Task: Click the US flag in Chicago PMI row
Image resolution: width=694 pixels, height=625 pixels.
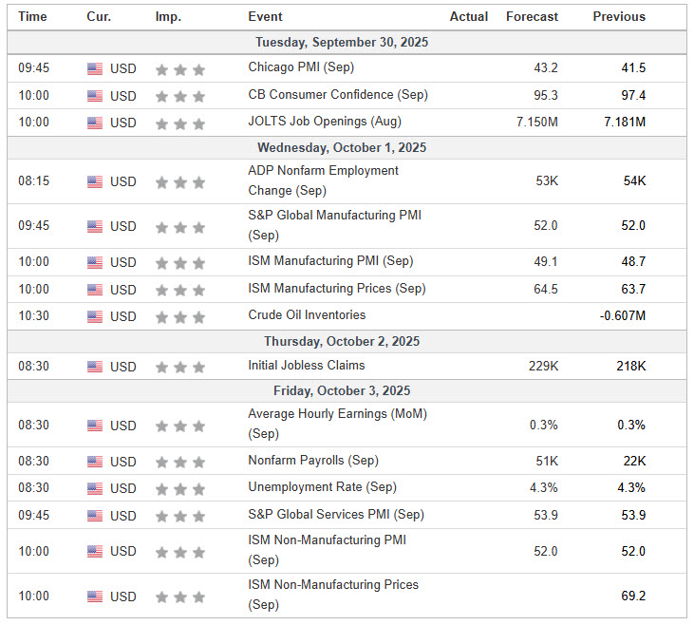Action: [x=95, y=68]
